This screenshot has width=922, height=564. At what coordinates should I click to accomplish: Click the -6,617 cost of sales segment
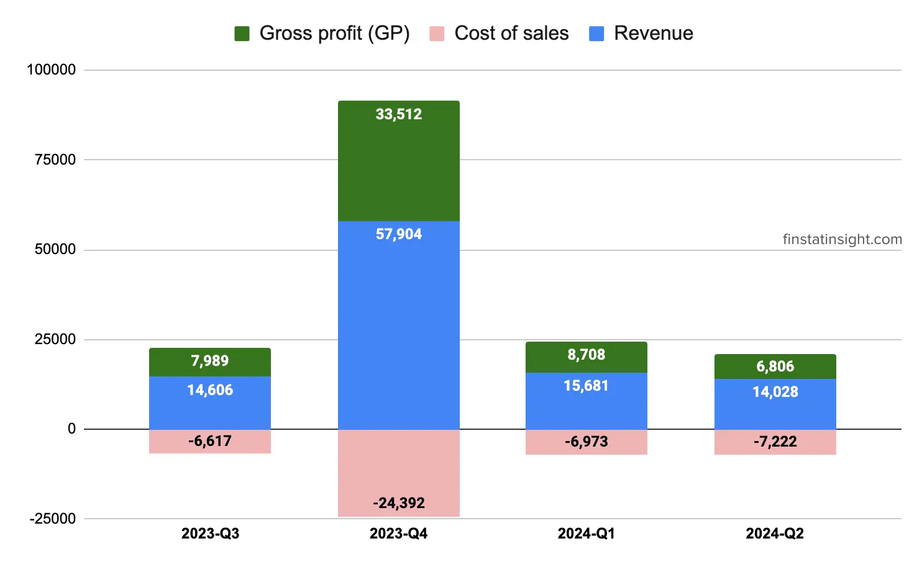210,441
